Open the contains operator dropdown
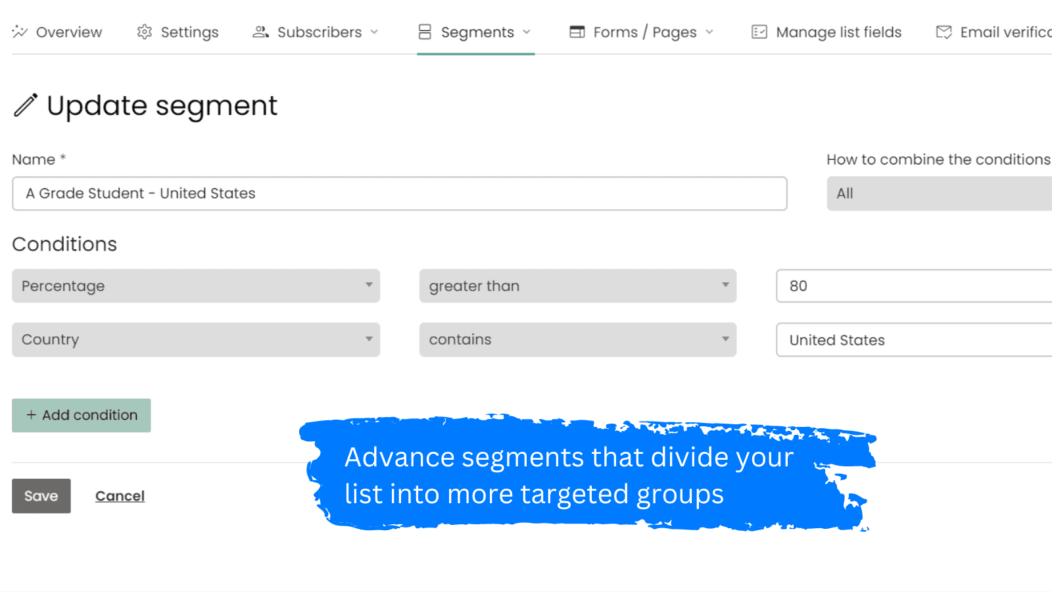Image resolution: width=1052 pixels, height=592 pixels. click(577, 339)
